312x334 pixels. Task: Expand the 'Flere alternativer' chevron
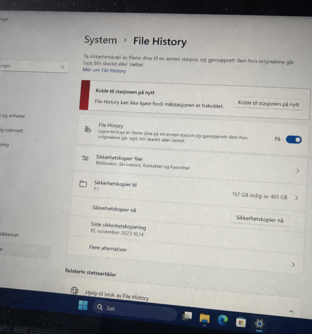tap(293, 264)
